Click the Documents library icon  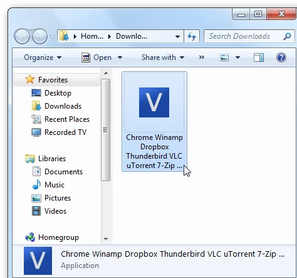pos(36,171)
